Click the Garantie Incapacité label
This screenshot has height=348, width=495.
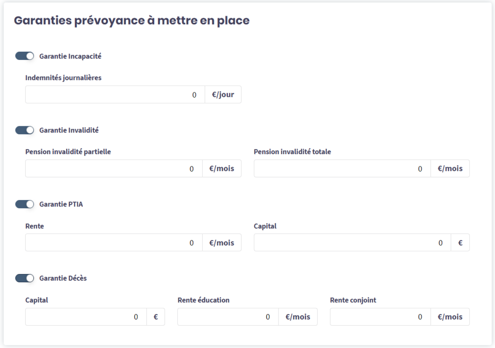point(70,56)
